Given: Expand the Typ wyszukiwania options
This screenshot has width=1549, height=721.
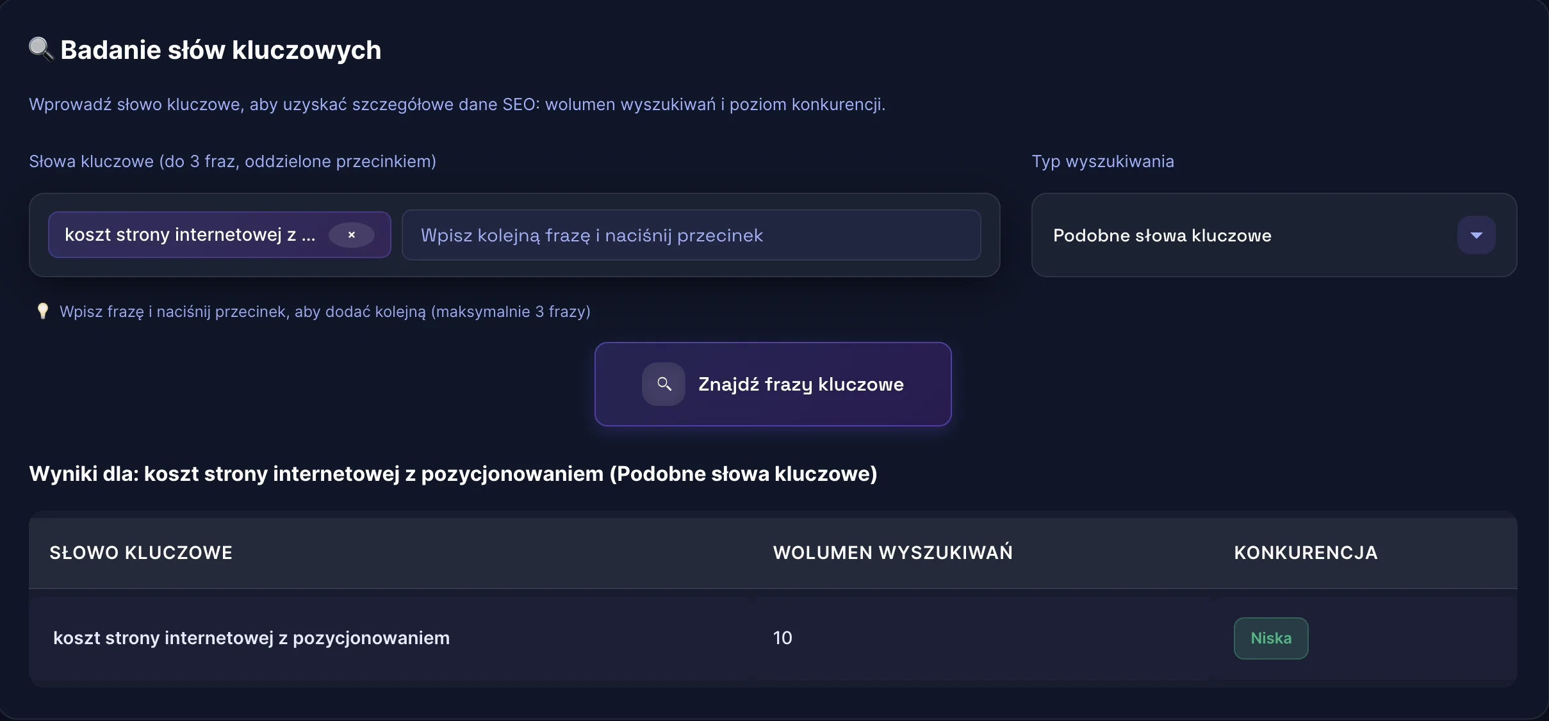Looking at the screenshot, I should pyautogui.click(x=1274, y=235).
